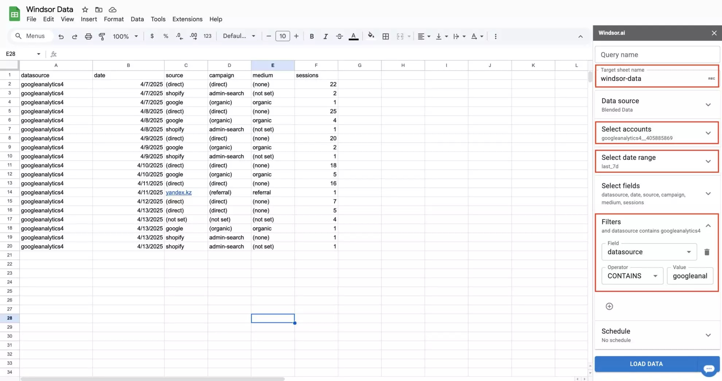The height and width of the screenshot is (381, 722).
Task: Open the Extensions menu
Action: (x=187, y=19)
